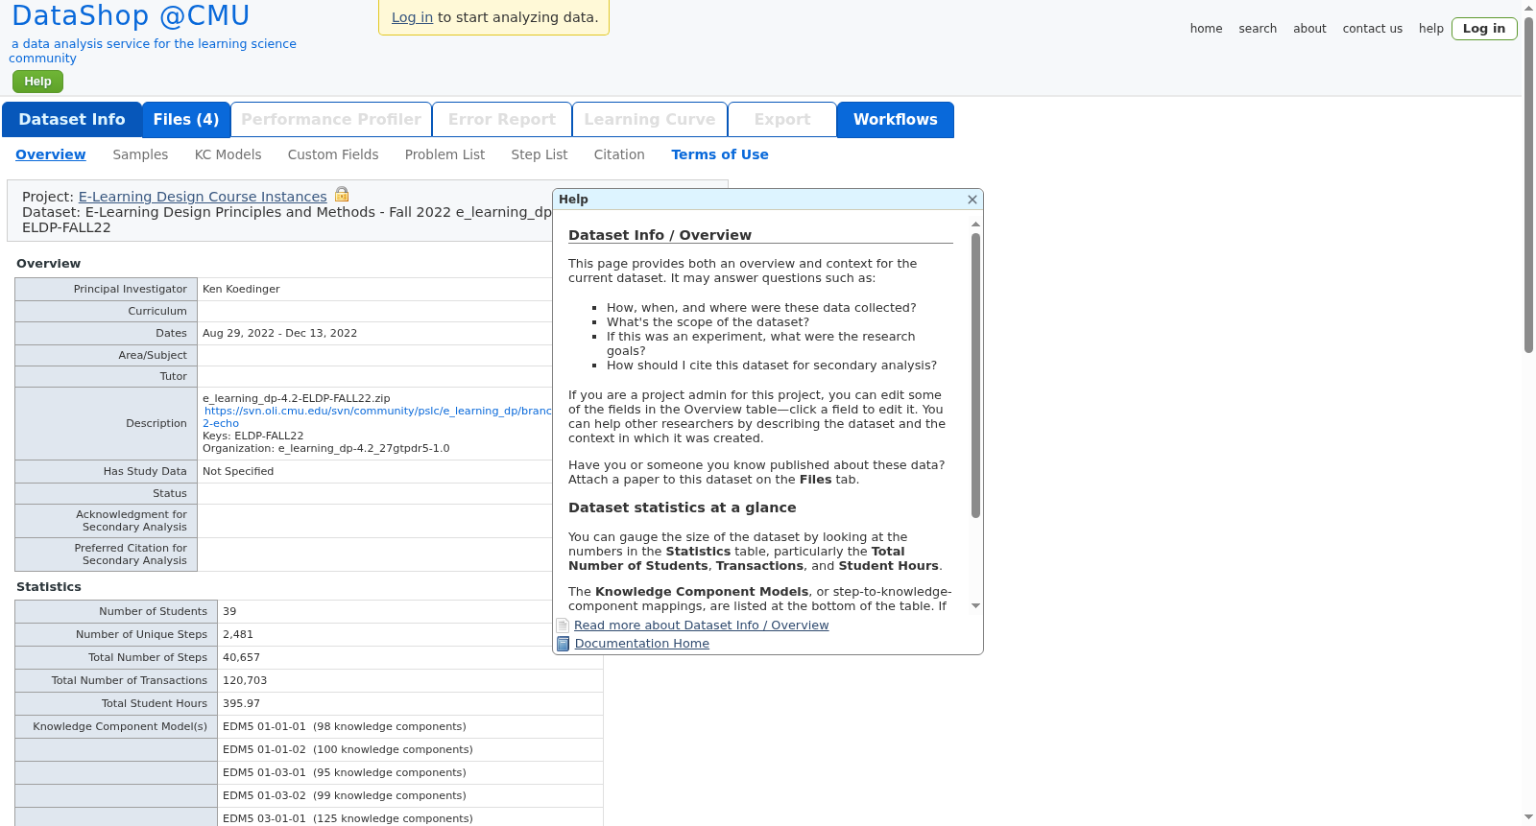Viewport: 1536px width, 826px height.
Task: Switch to the Error Report tab
Action: coord(502,120)
